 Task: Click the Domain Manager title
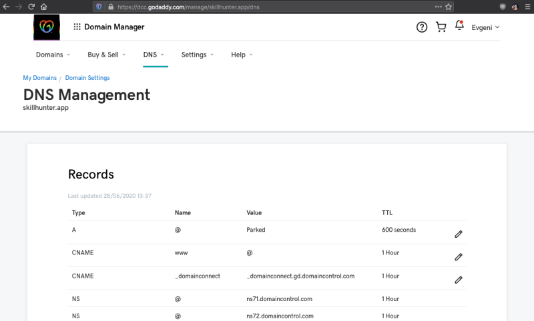click(x=114, y=27)
